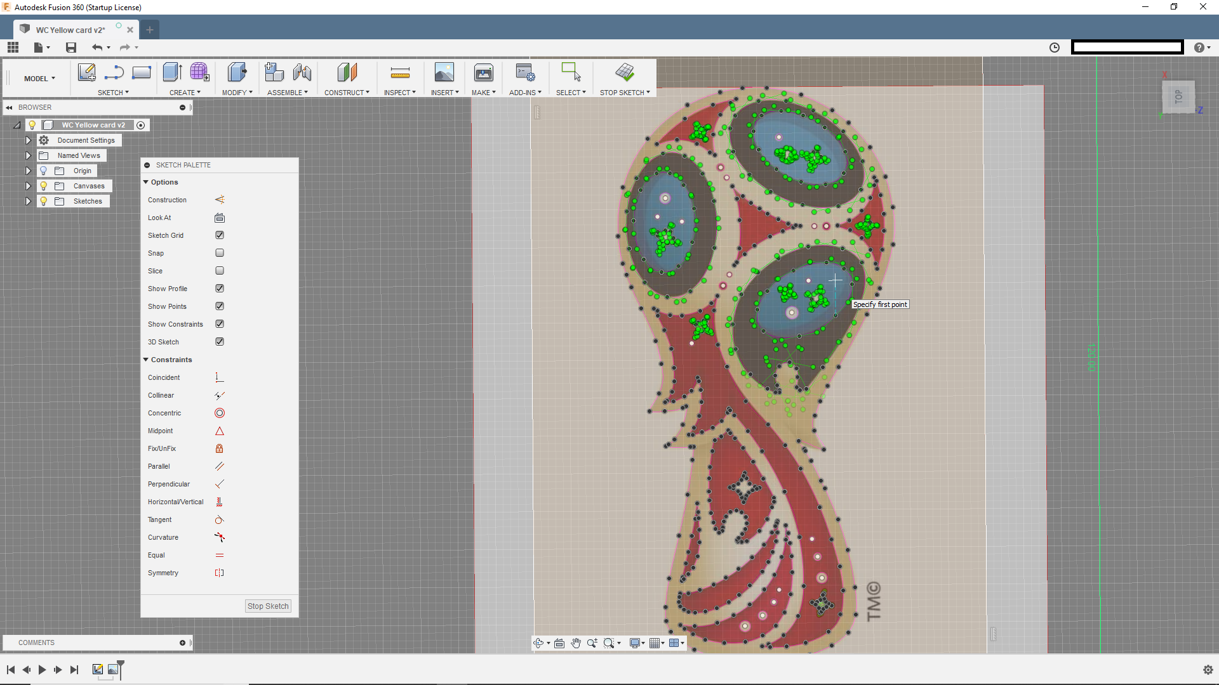Apply the Concentric constraint icon
1219x685 pixels.
point(220,413)
